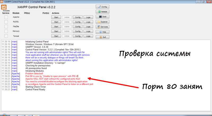Image resolution: width=212 pixels, height=116 pixels.
Task: Toggle FileZilla service checkbox
Action: pos(6,26)
